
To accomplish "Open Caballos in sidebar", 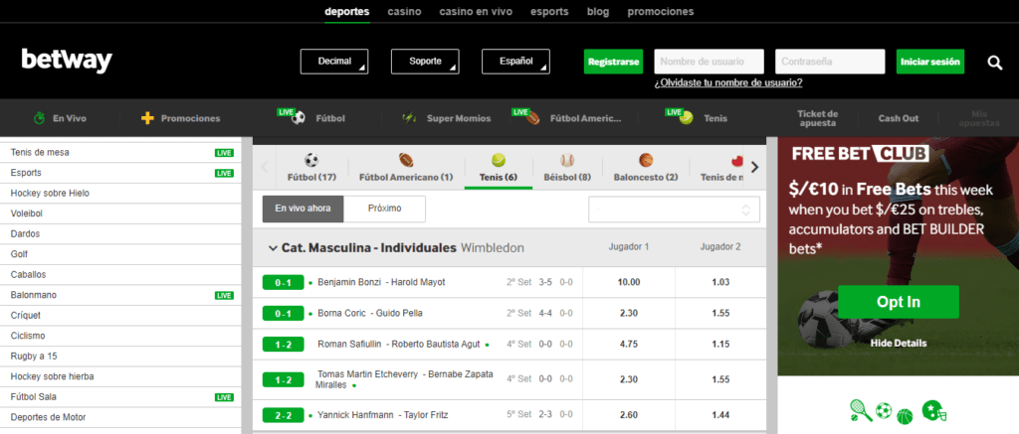I will pyautogui.click(x=120, y=275).
